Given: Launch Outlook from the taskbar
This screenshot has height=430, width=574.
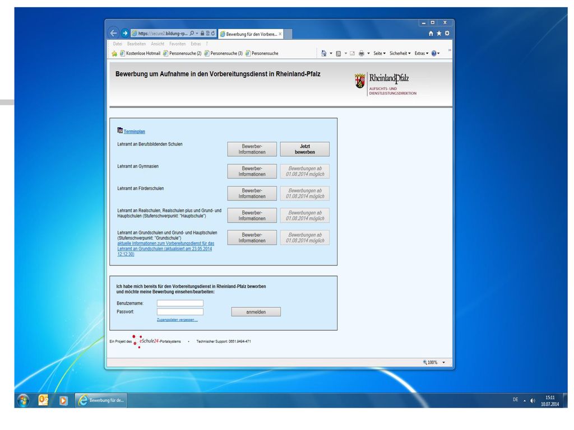Looking at the screenshot, I should point(43,400).
